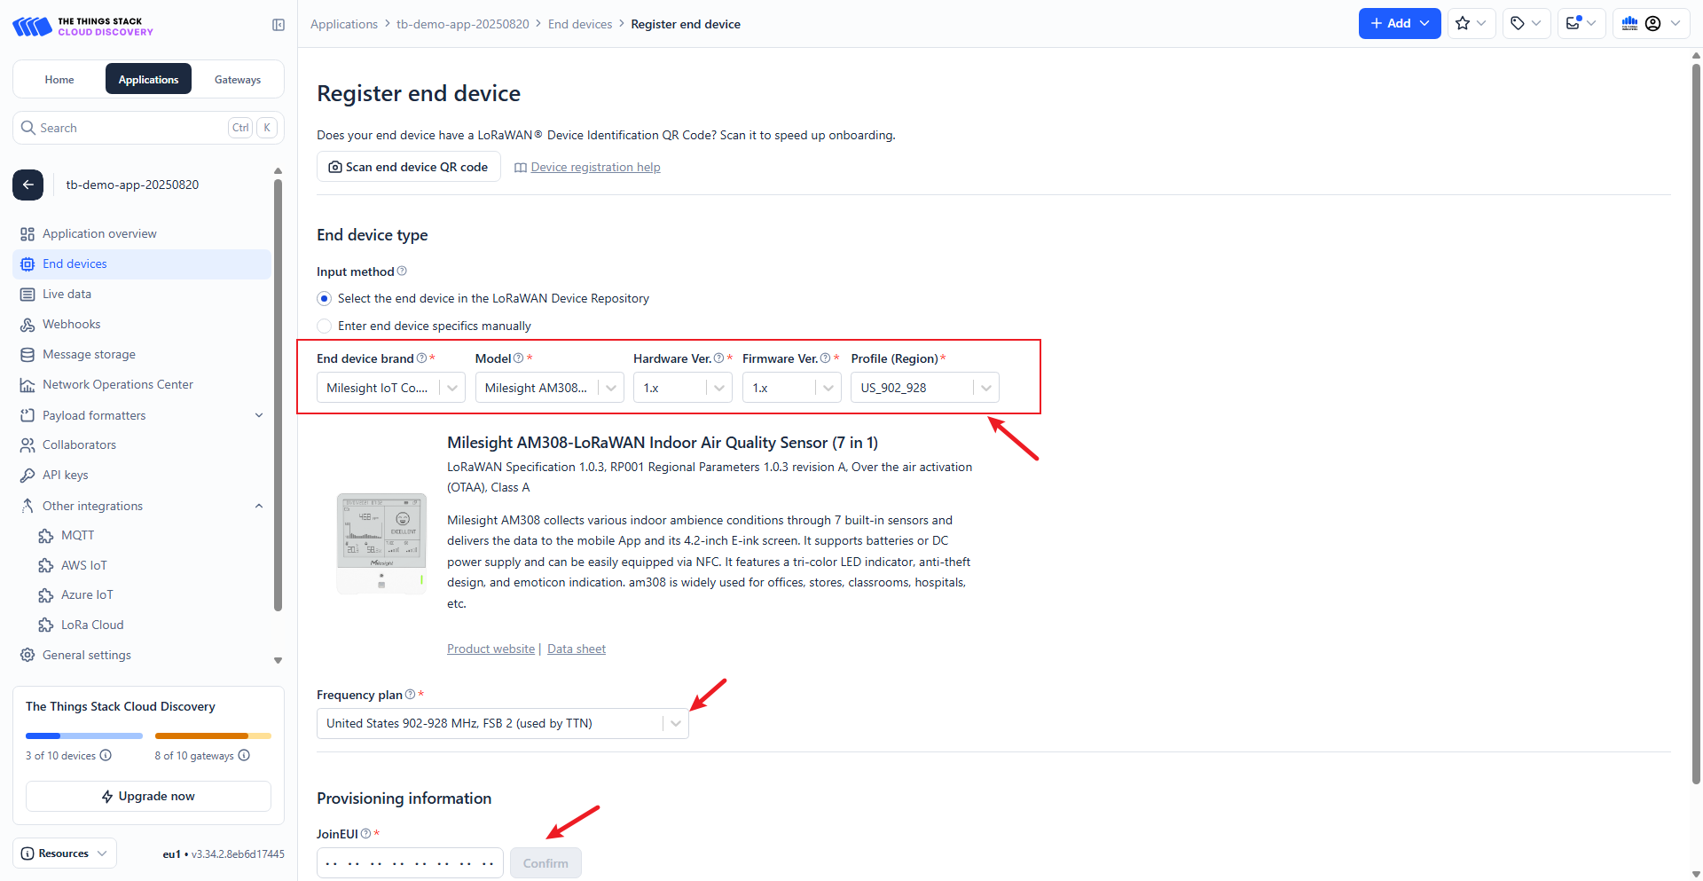Open Collaborators in sidebar
Viewport: 1703px width, 881px height.
142,445
